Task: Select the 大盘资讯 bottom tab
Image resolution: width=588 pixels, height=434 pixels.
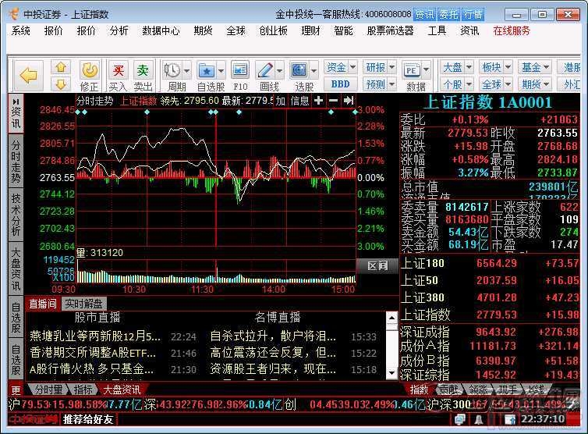Action: (122, 390)
